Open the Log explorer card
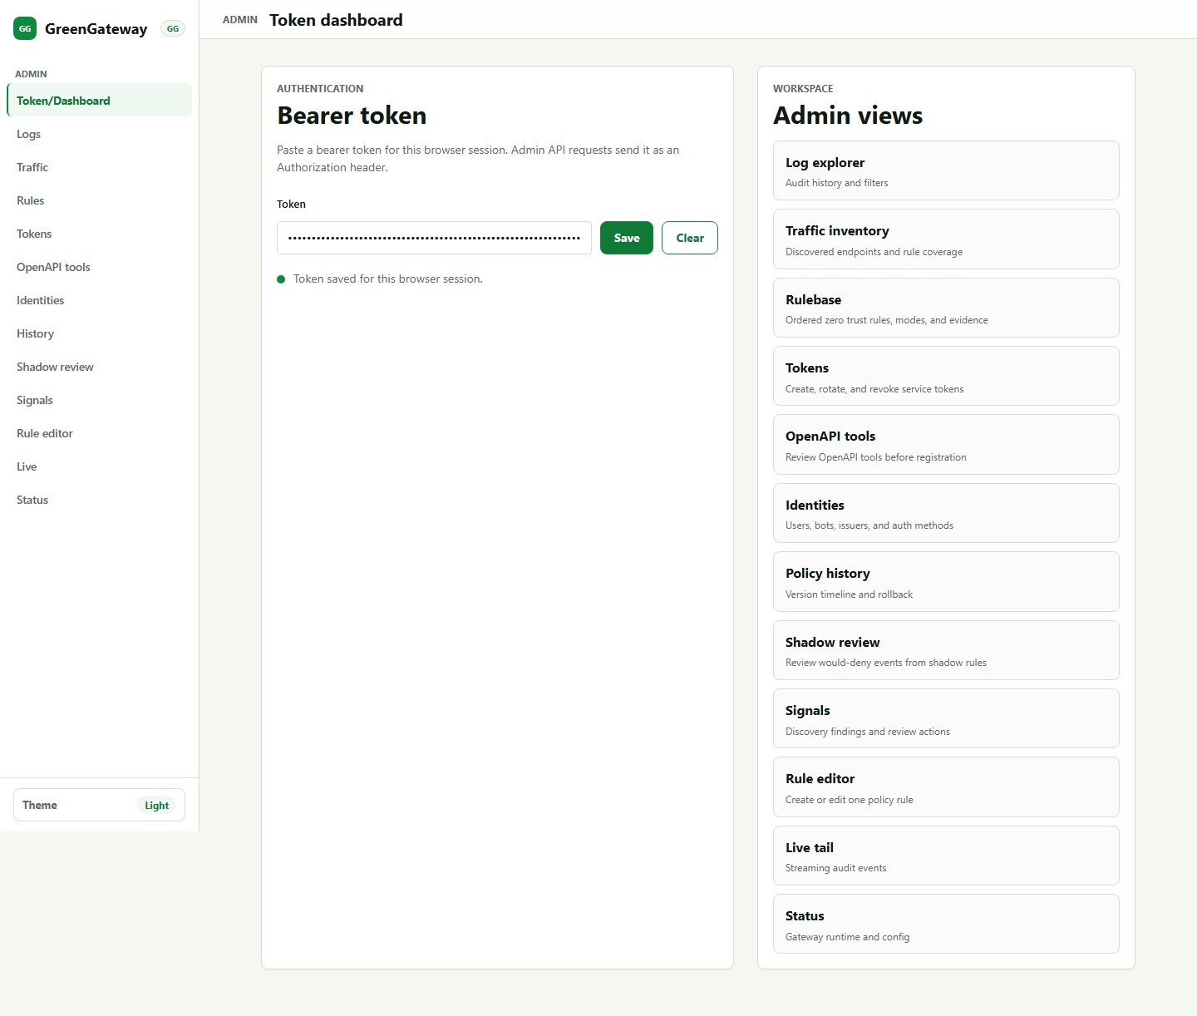The image size is (1197, 1016). (946, 170)
